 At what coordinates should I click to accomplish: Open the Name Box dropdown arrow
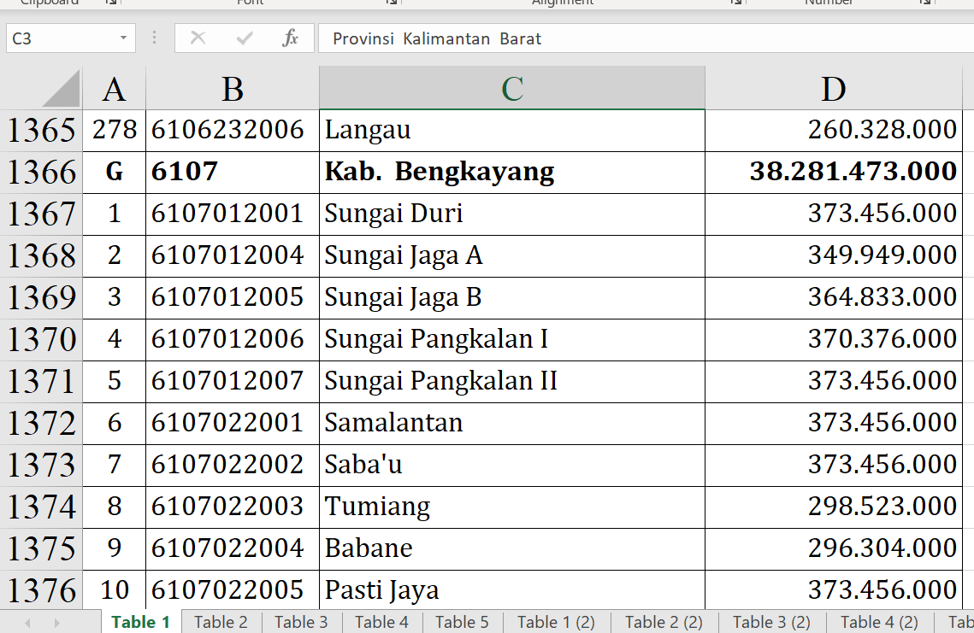click(123, 38)
